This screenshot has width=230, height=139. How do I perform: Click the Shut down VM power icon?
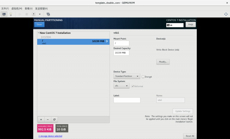(x=34, y=14)
